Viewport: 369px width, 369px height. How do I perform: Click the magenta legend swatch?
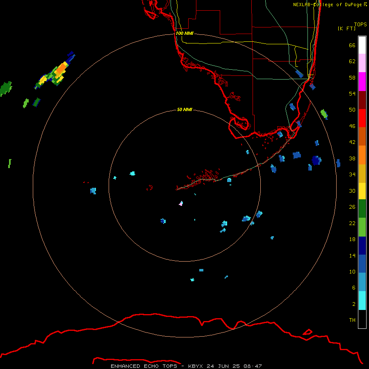coord(362,82)
